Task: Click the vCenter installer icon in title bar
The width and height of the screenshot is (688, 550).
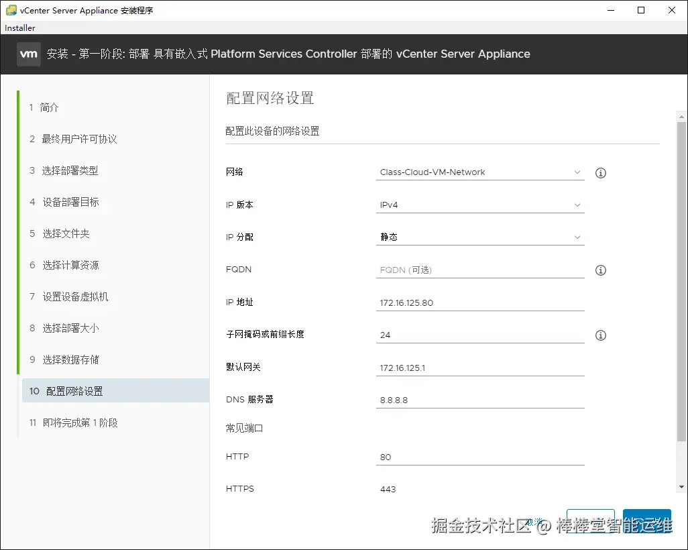Action: 11,10
